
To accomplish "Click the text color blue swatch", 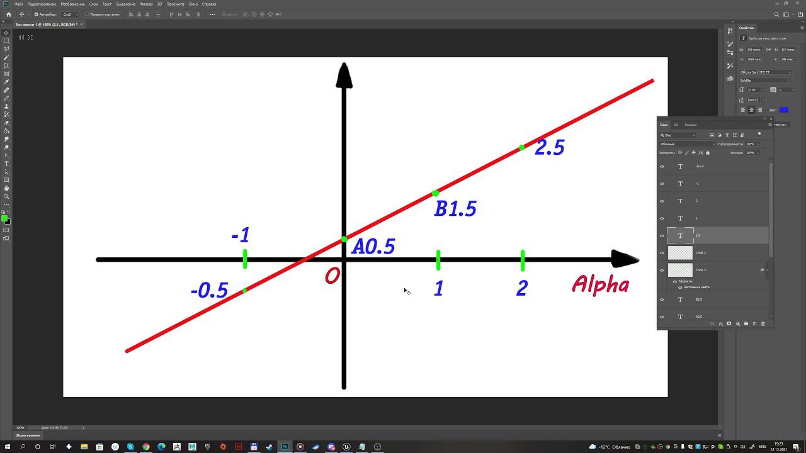I will tap(784, 109).
